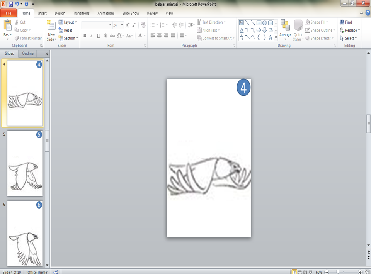371x278 pixels.
Task: Click the Find binoculars icon
Action: 342,22
